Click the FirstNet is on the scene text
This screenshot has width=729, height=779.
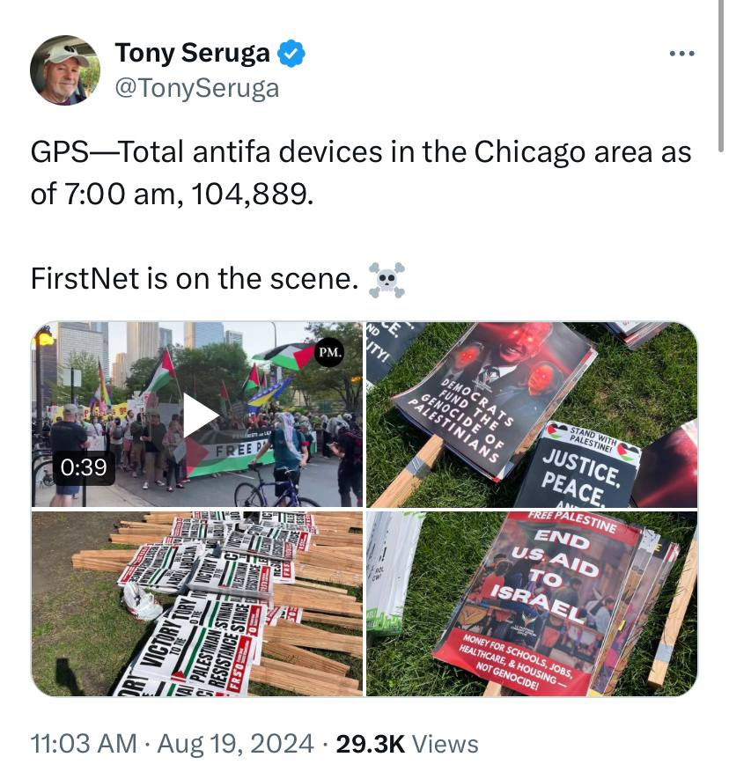[195, 279]
